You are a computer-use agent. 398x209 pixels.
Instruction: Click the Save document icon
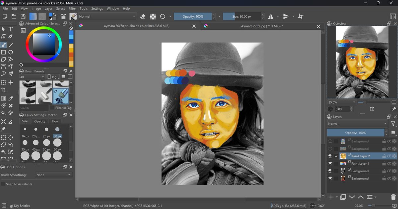23,16
